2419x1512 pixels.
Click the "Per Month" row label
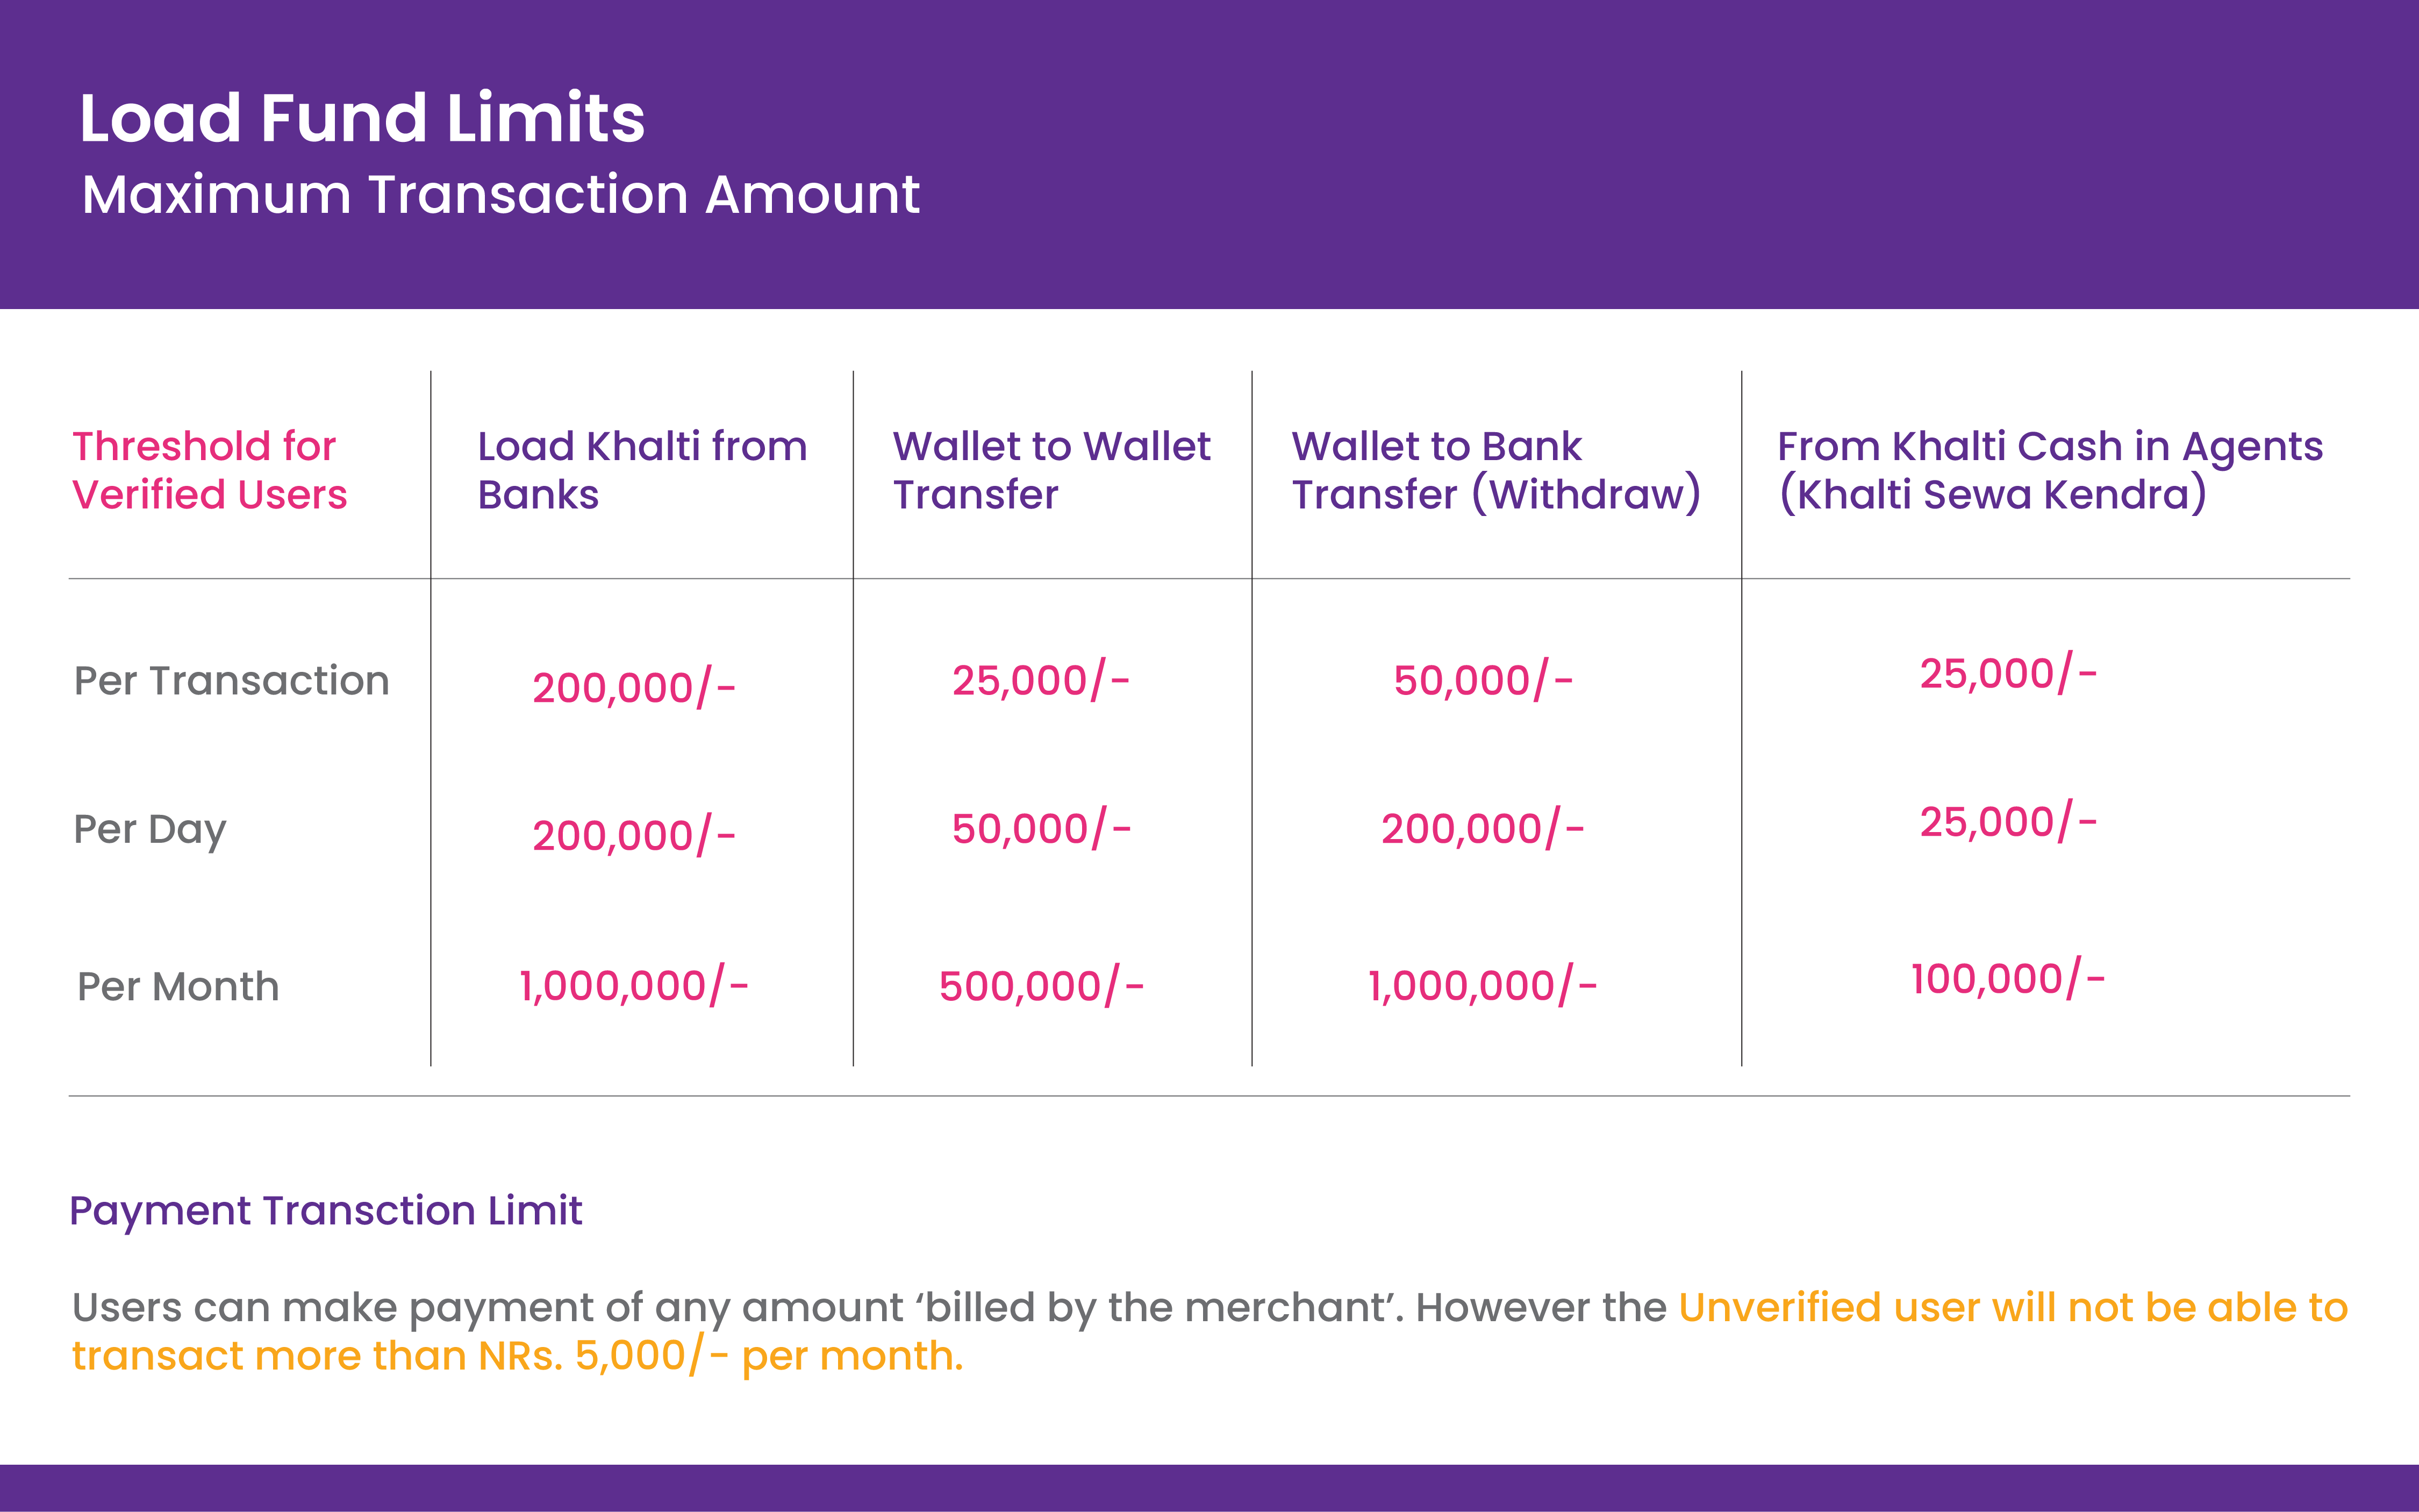click(x=178, y=987)
